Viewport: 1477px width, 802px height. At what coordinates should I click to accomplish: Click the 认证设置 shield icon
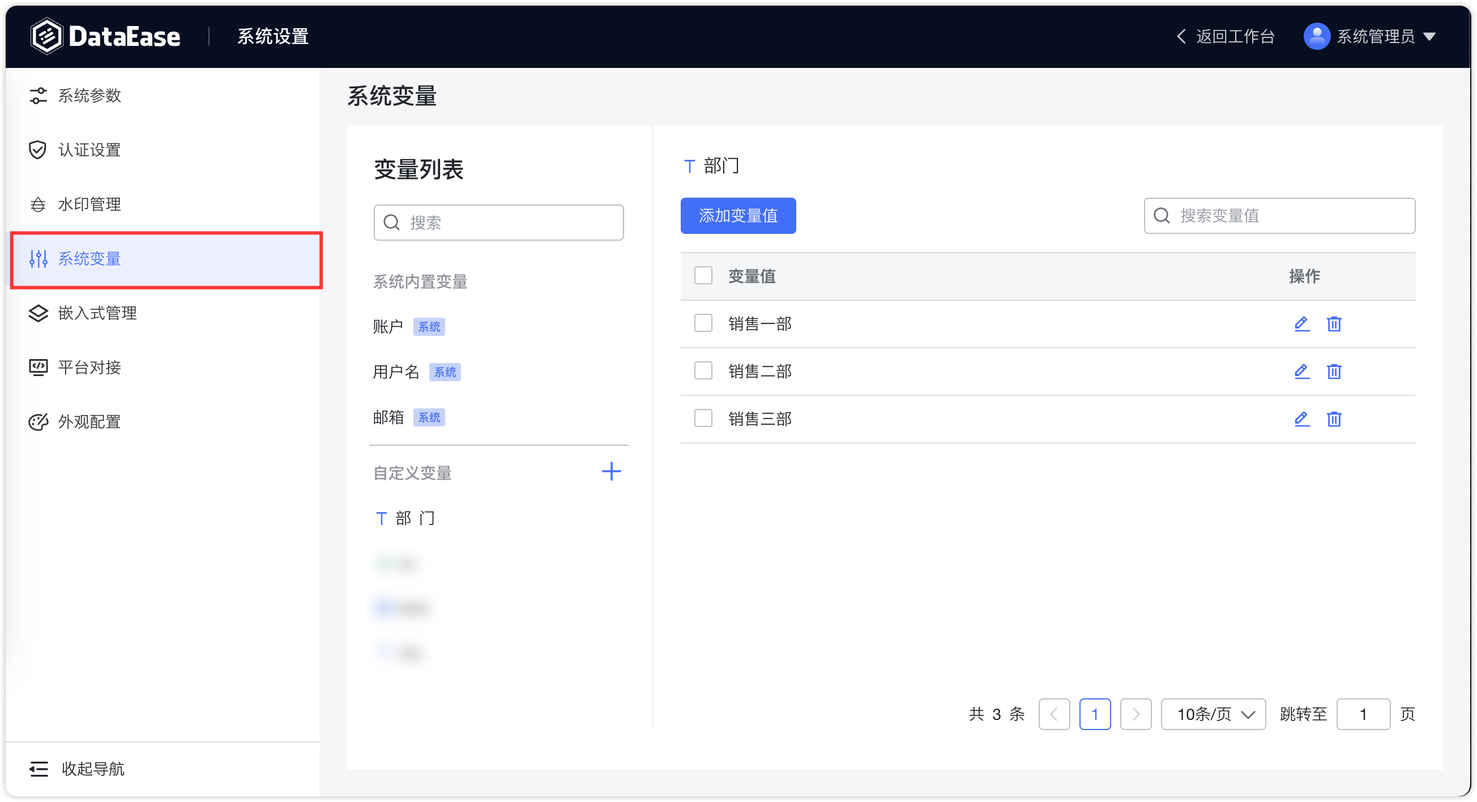(38, 150)
